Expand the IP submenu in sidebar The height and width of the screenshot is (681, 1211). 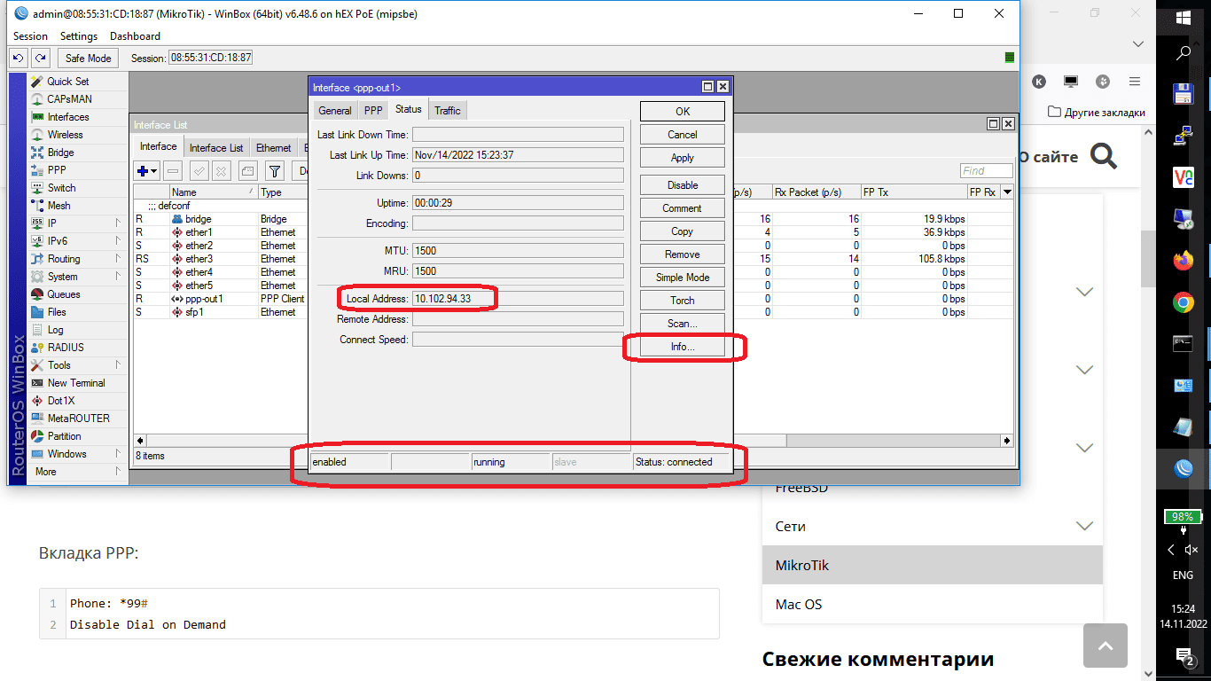(52, 223)
